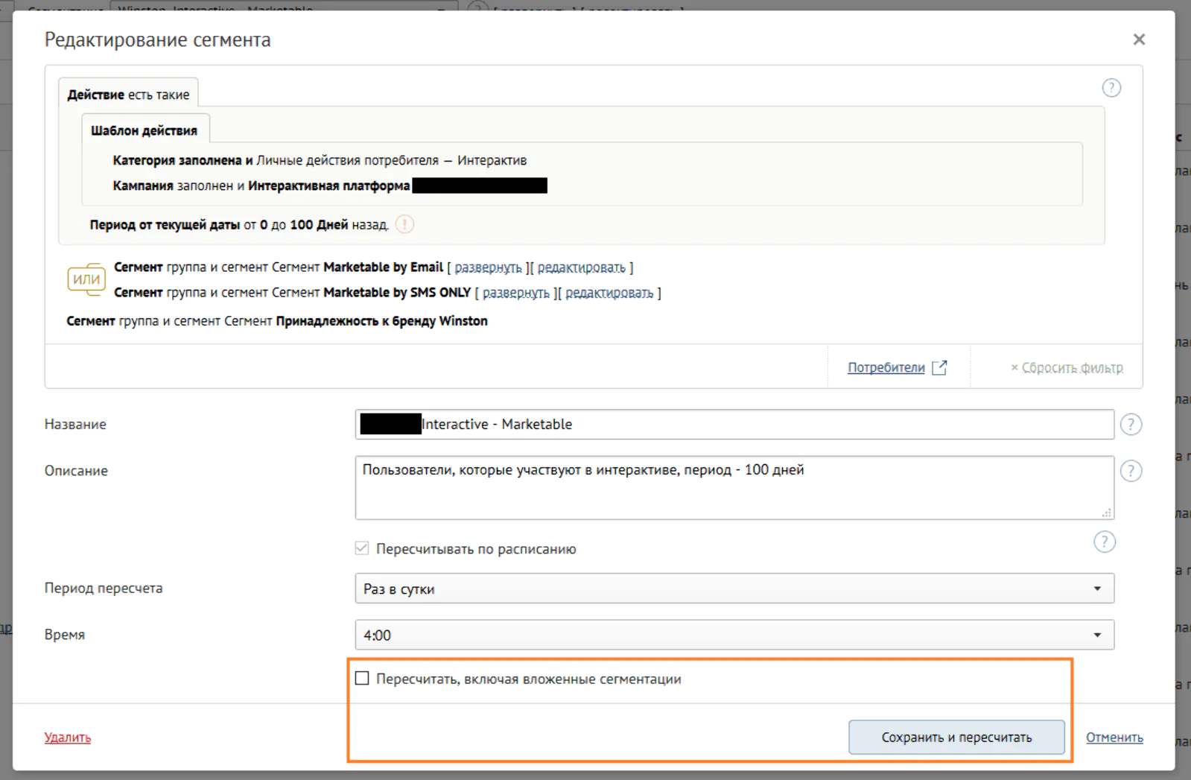Open the Период пересчета dropdown
The width and height of the screenshot is (1191, 780).
(x=734, y=589)
